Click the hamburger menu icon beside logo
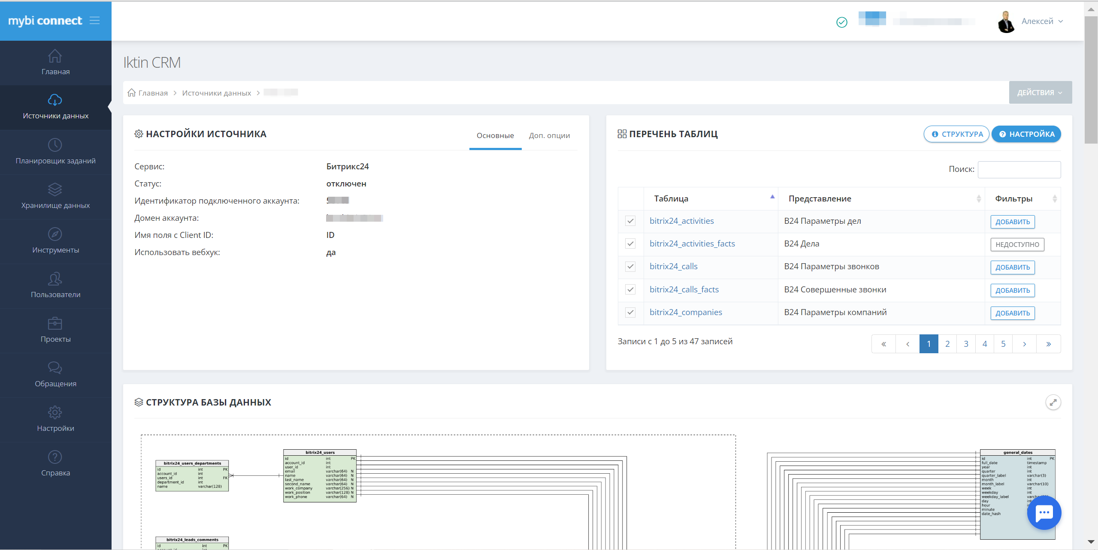 (94, 20)
